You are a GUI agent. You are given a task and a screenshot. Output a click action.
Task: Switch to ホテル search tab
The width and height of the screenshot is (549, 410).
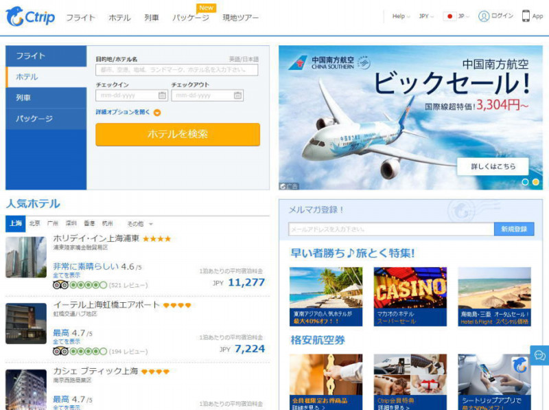(x=46, y=77)
